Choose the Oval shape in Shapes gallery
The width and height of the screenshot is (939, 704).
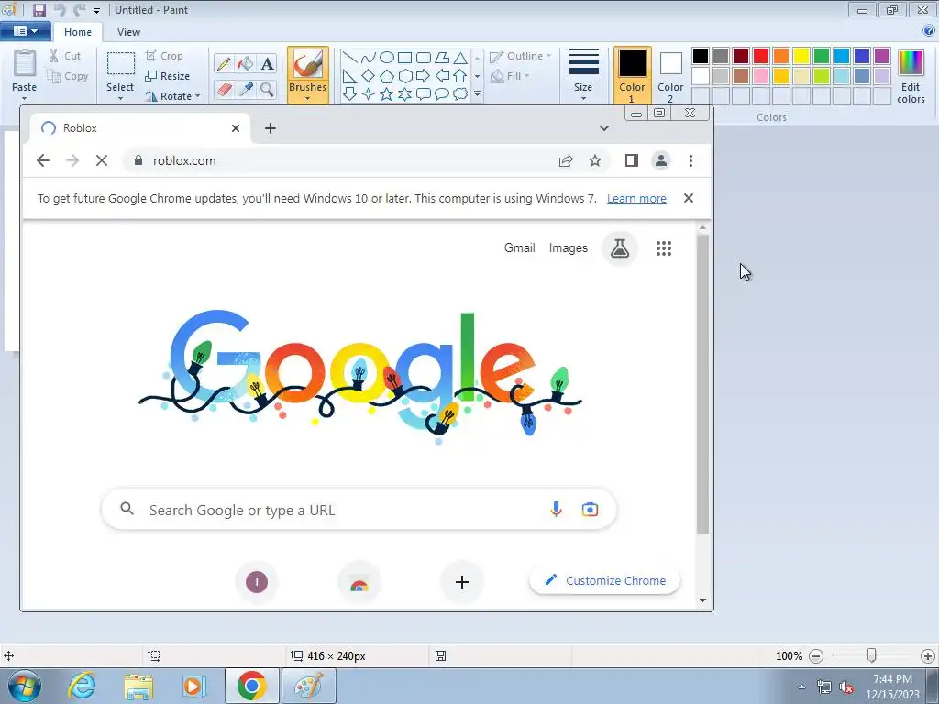pos(387,58)
